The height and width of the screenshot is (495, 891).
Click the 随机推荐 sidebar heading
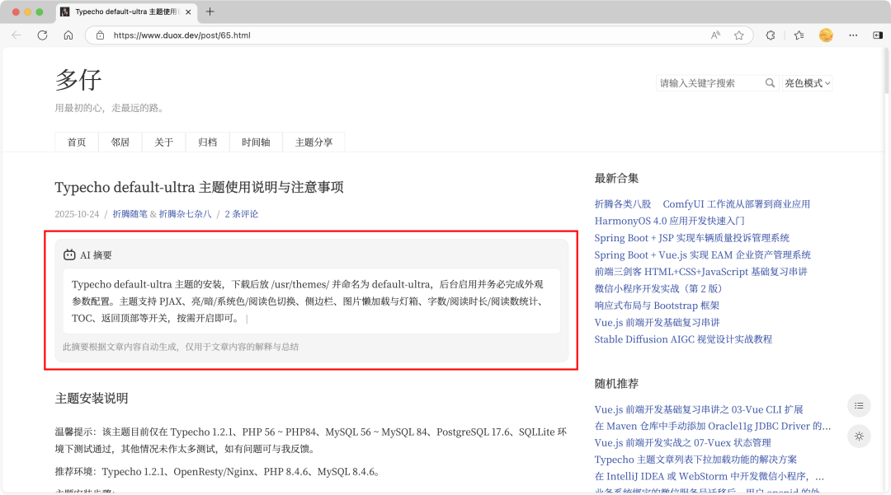pyautogui.click(x=616, y=383)
